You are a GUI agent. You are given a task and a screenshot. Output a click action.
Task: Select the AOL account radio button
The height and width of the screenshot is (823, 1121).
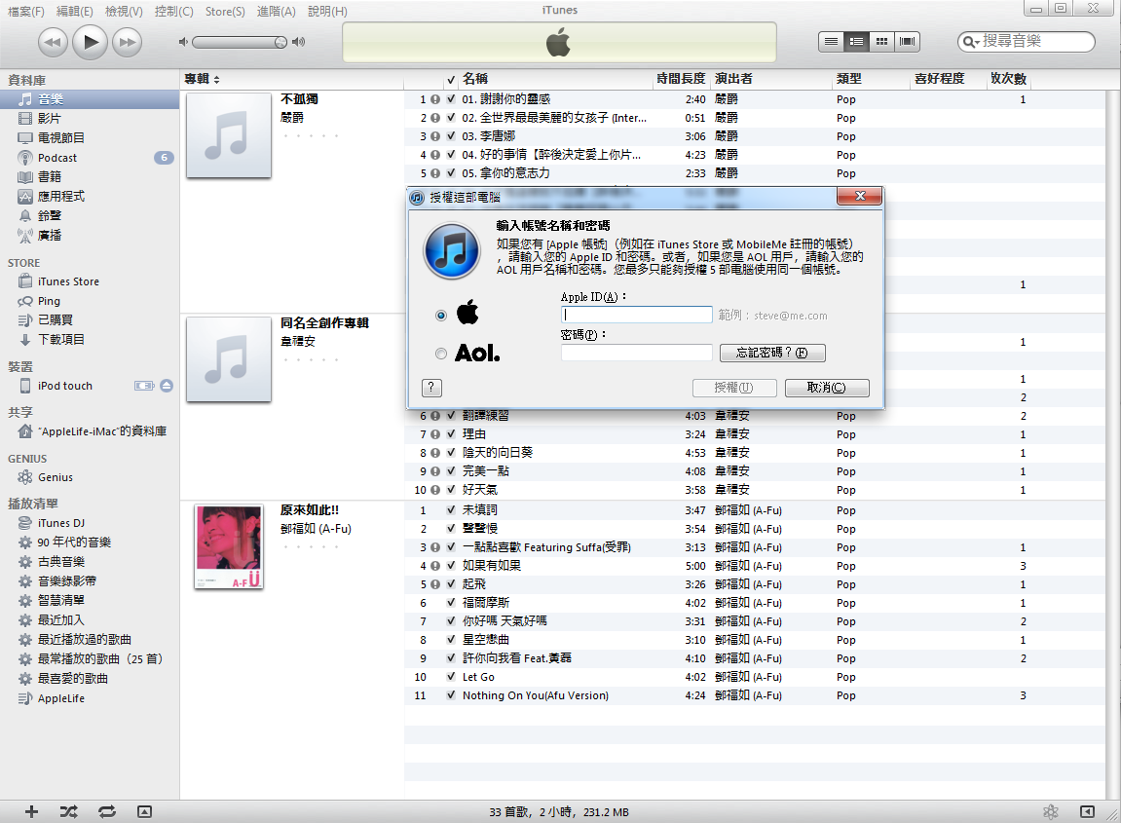pos(442,354)
